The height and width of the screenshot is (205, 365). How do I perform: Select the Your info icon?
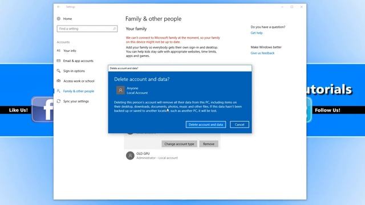(59, 51)
